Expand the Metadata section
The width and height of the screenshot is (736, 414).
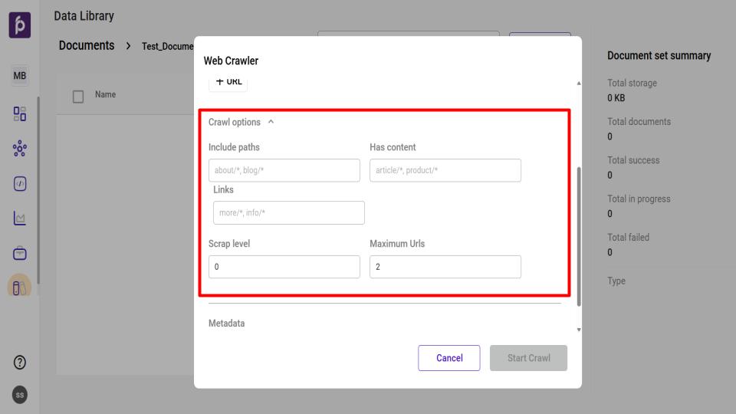pyautogui.click(x=227, y=324)
